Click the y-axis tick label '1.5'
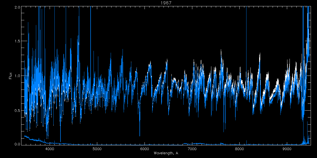Viewport: 317px width, 158px height. pos(17,41)
